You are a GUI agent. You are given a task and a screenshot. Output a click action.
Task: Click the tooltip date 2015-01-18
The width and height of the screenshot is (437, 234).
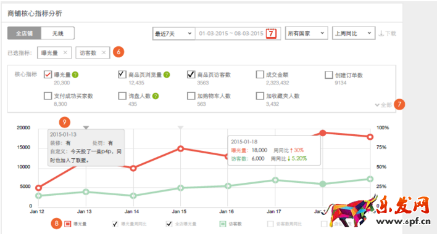point(244,142)
